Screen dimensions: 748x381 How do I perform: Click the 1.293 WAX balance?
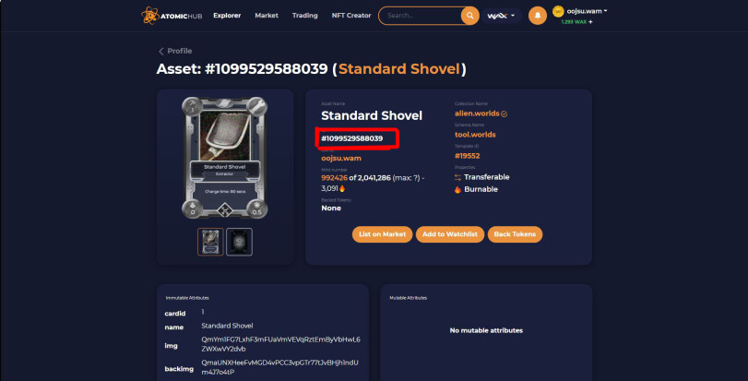point(574,22)
